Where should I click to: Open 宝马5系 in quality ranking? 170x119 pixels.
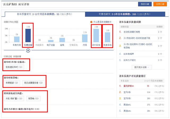[127, 98]
